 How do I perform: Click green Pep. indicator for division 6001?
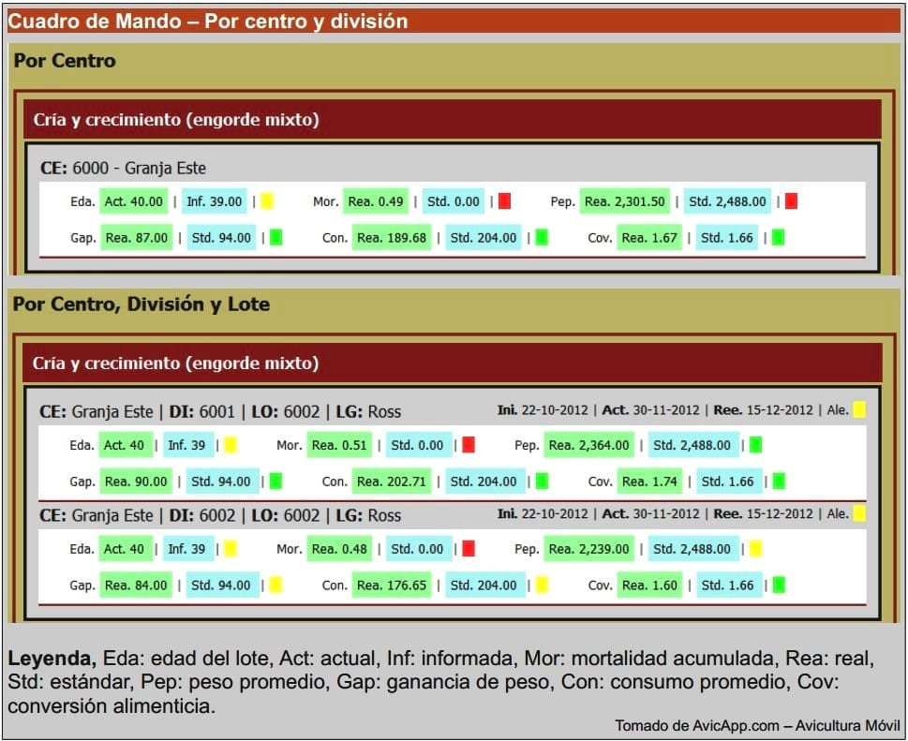click(755, 445)
